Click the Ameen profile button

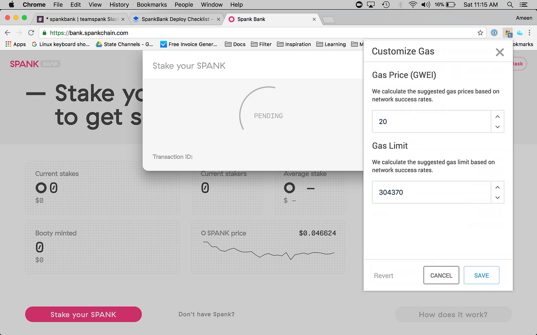[524, 18]
